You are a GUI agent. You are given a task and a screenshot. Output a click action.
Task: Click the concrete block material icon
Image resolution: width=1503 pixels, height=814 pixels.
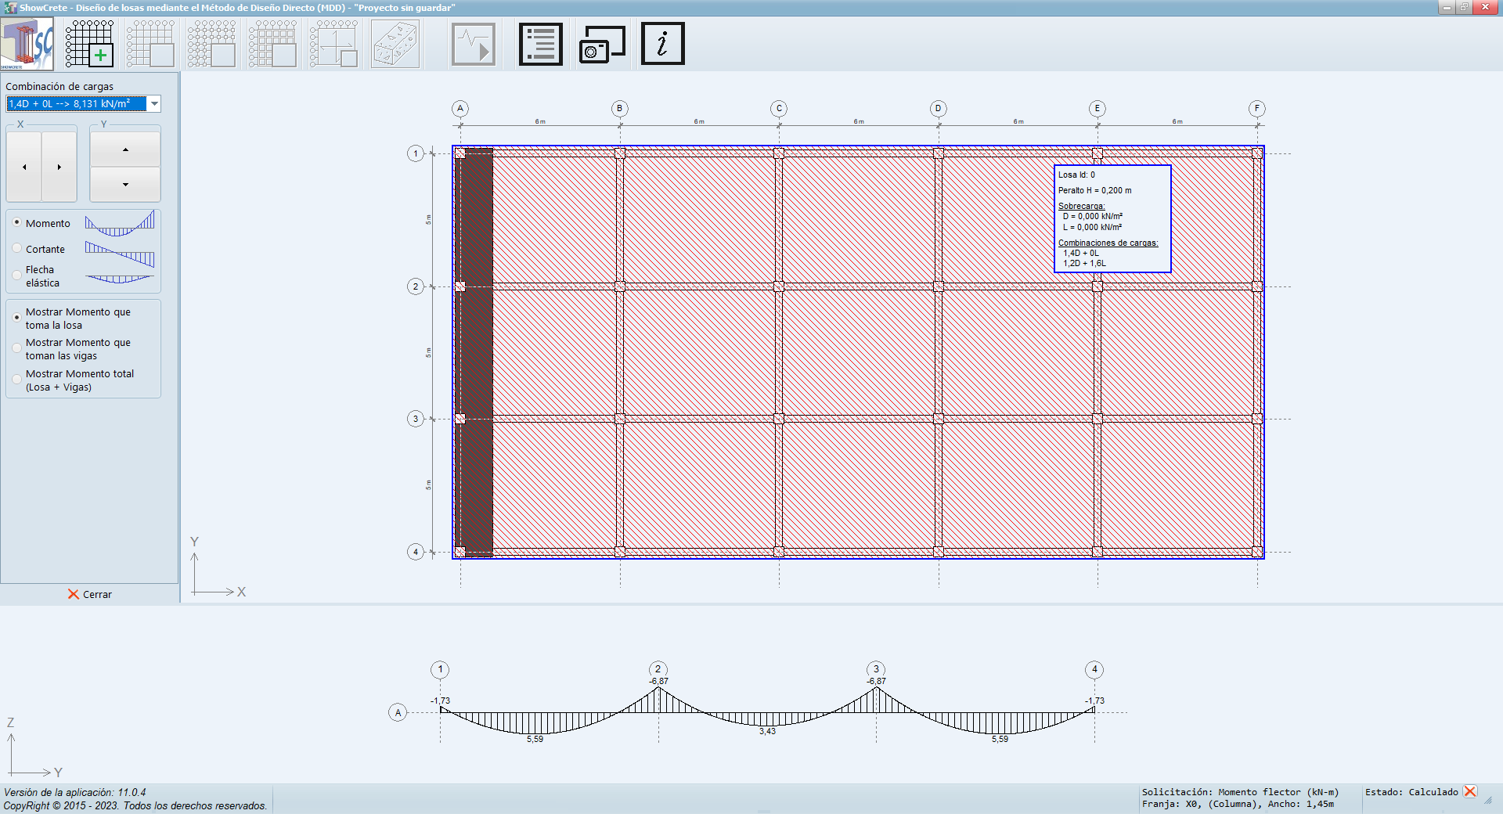395,44
